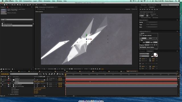The image size is (182, 102).
Task: Switch to the Paragraph panel tab
Action: tap(142, 51)
